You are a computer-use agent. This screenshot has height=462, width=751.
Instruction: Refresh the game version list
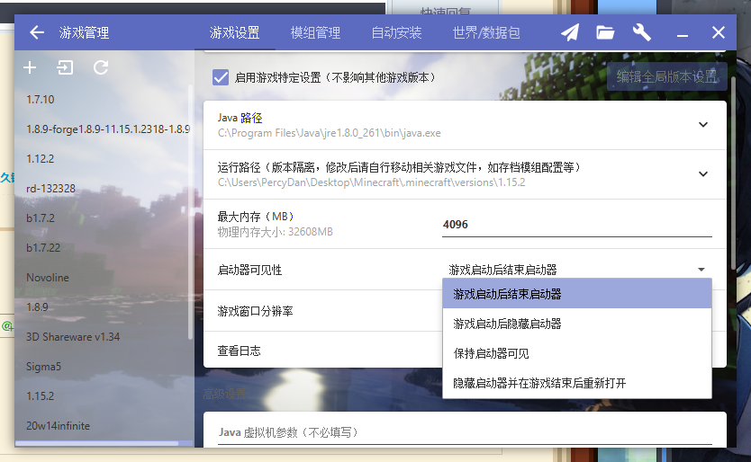click(101, 67)
